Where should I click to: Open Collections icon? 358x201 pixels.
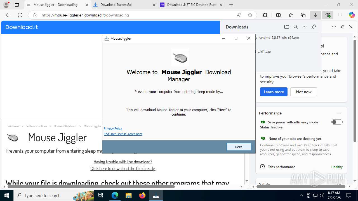303,15
